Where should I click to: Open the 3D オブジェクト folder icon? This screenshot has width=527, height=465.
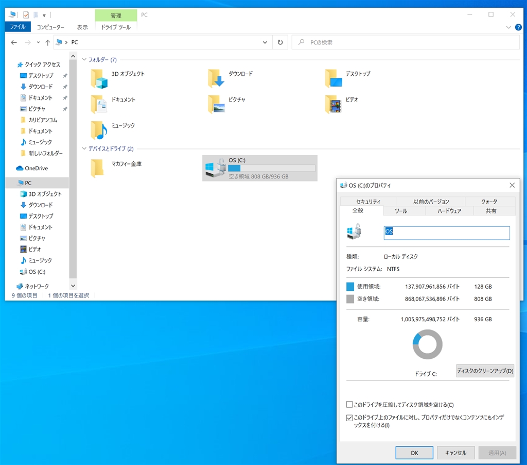point(99,79)
